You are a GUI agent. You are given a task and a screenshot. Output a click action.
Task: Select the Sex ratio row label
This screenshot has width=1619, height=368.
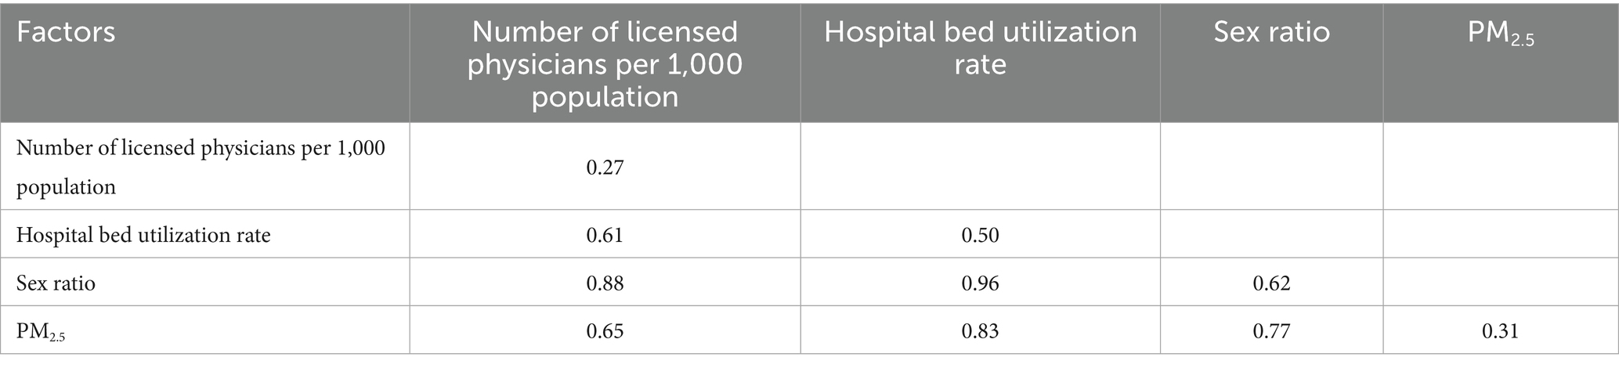pos(56,283)
